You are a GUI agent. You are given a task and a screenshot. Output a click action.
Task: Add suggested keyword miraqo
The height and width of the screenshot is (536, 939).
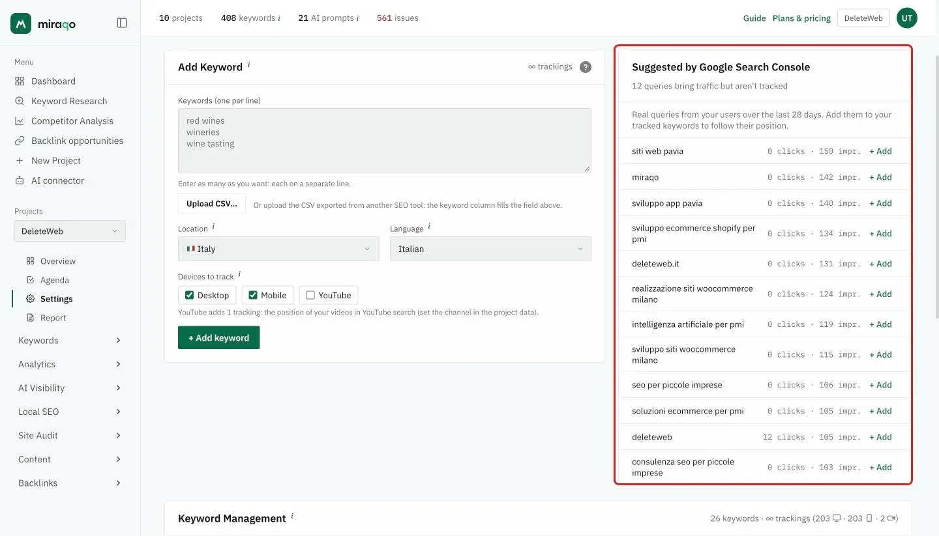(880, 177)
